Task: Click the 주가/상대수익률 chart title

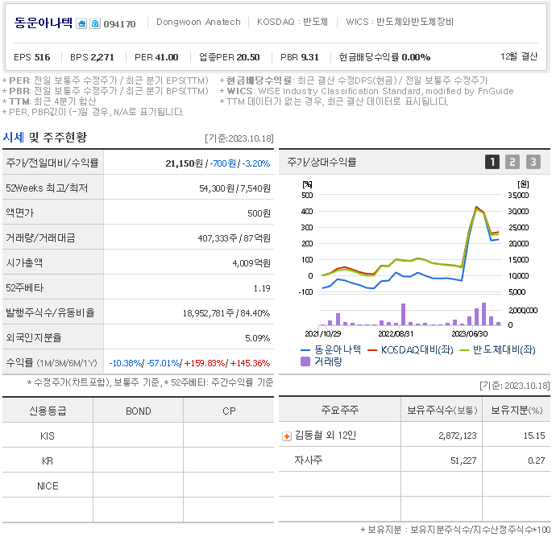Action: pyautogui.click(x=322, y=162)
